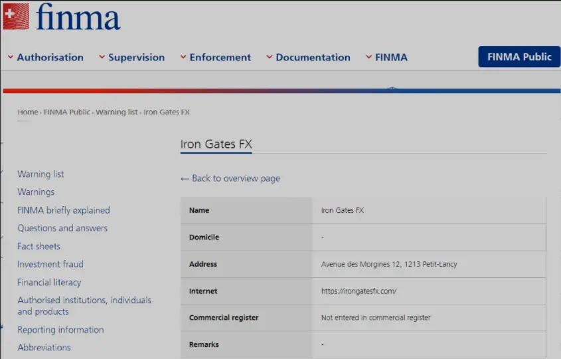Open FINMA Public breadcrumb link
The width and height of the screenshot is (561, 359).
[x=67, y=112]
